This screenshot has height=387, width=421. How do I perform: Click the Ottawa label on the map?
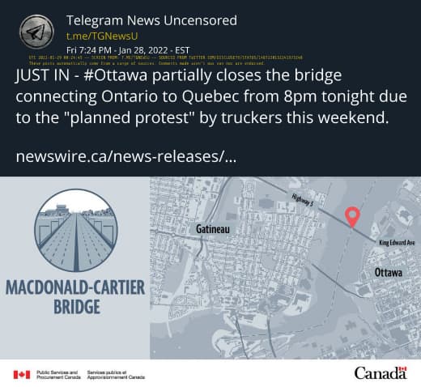pos(389,273)
